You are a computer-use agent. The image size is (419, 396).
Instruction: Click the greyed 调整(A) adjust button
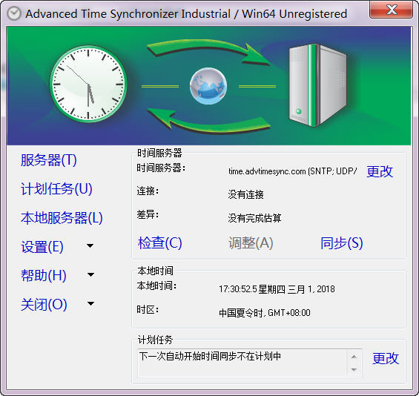[x=251, y=243]
